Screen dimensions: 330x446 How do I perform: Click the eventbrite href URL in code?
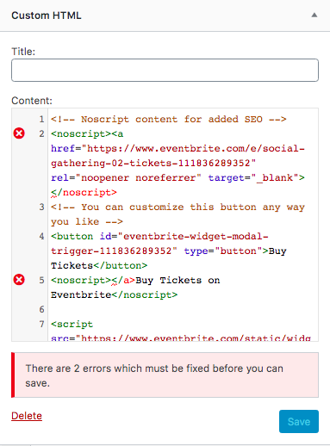177,156
